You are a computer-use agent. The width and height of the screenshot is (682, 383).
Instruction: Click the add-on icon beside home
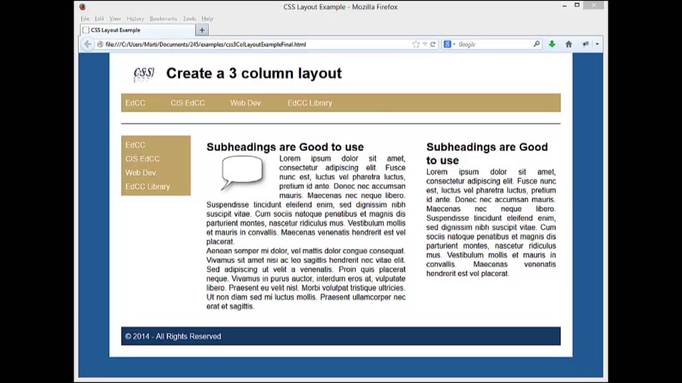[x=586, y=45]
